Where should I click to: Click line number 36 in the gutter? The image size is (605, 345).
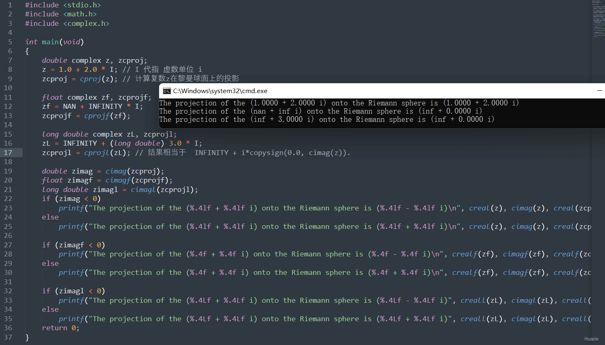click(8, 328)
